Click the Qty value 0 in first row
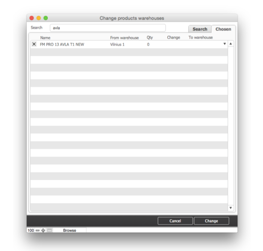The height and width of the screenshot is (251, 263). (148, 44)
